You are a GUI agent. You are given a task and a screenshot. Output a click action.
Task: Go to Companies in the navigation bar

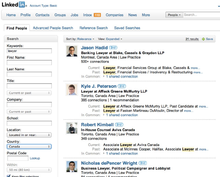click(x=114, y=15)
